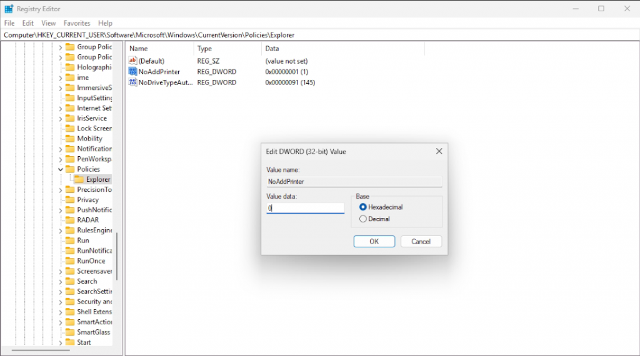Click the tree pane vertical scrollbar
This screenshot has height=356, width=640.
pyautogui.click(x=117, y=256)
